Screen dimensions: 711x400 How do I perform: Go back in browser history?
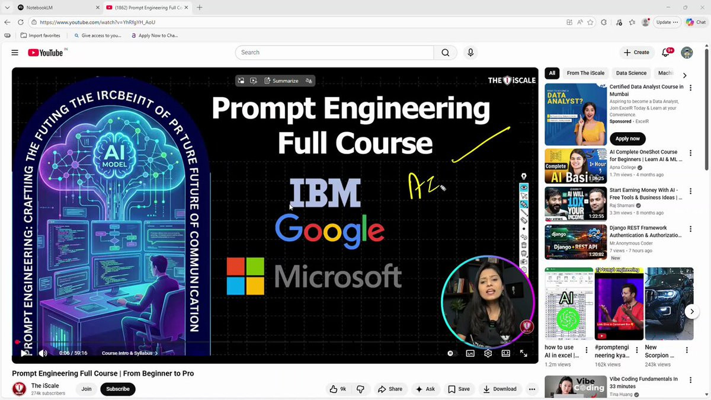[7, 22]
